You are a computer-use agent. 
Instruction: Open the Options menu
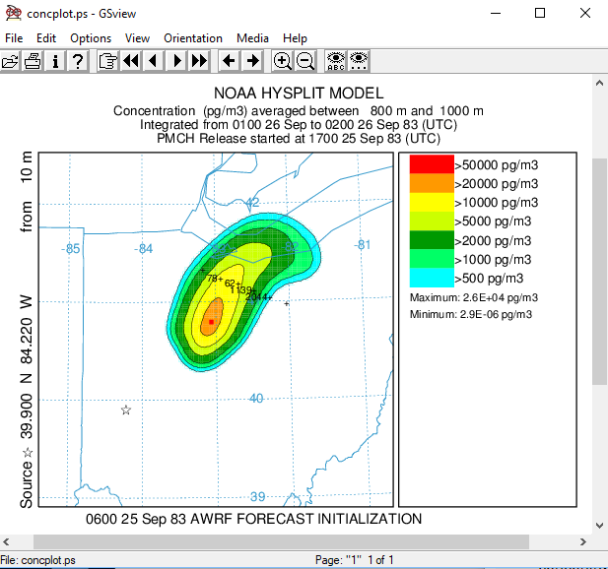coord(91,38)
